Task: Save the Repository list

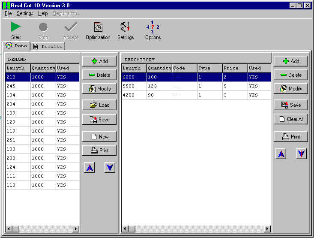Action: 291,105
